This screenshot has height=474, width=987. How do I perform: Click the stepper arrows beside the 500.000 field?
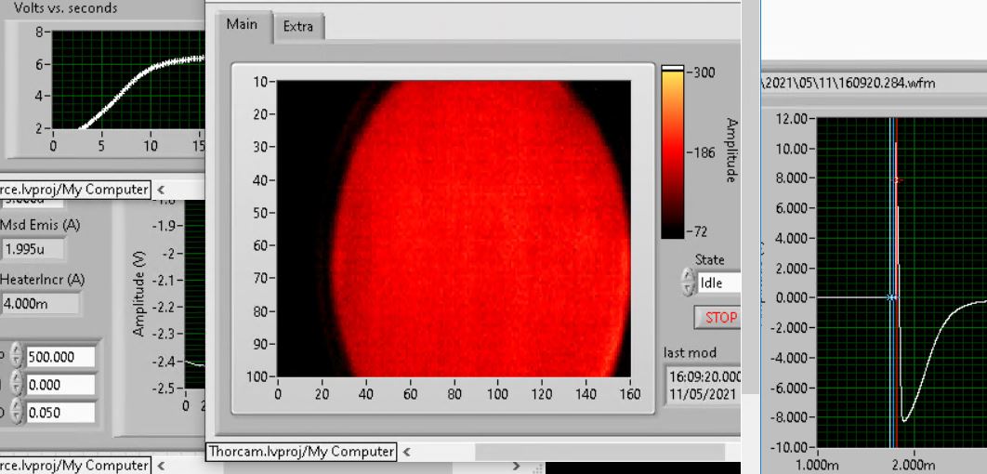pyautogui.click(x=16, y=357)
